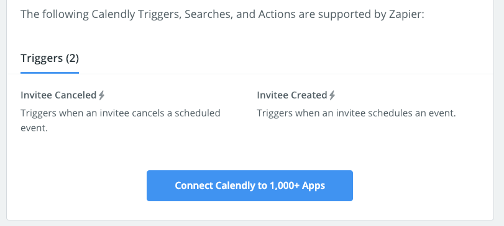Click the "(2)" count in Triggers tab

click(x=72, y=58)
